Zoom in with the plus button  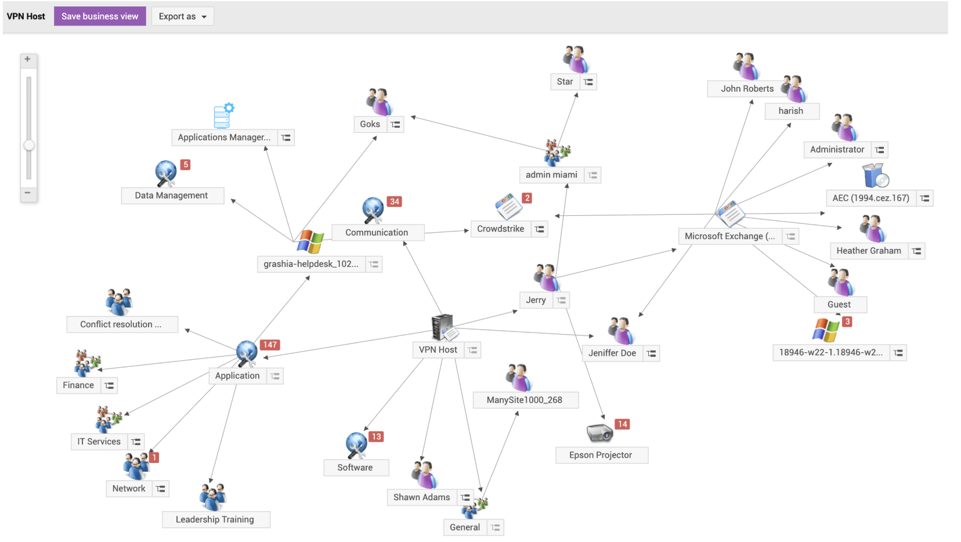pos(27,59)
